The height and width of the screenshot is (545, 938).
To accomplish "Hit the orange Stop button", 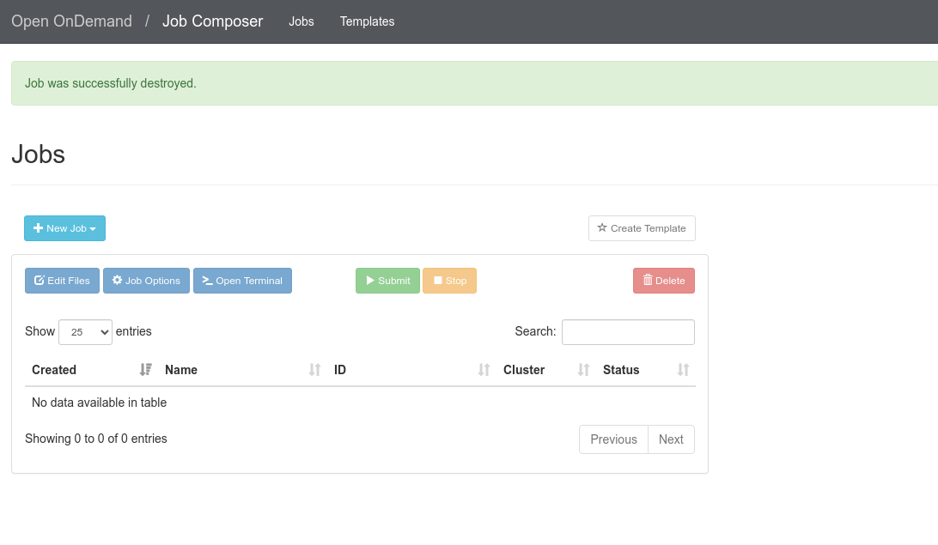I will point(449,281).
